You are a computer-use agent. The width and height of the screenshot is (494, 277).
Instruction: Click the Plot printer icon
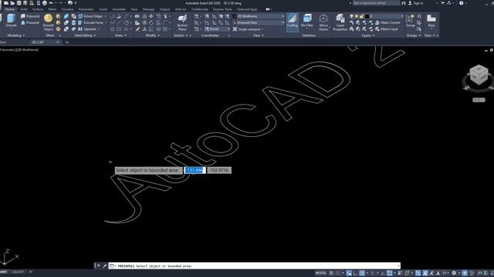[x=45, y=3]
